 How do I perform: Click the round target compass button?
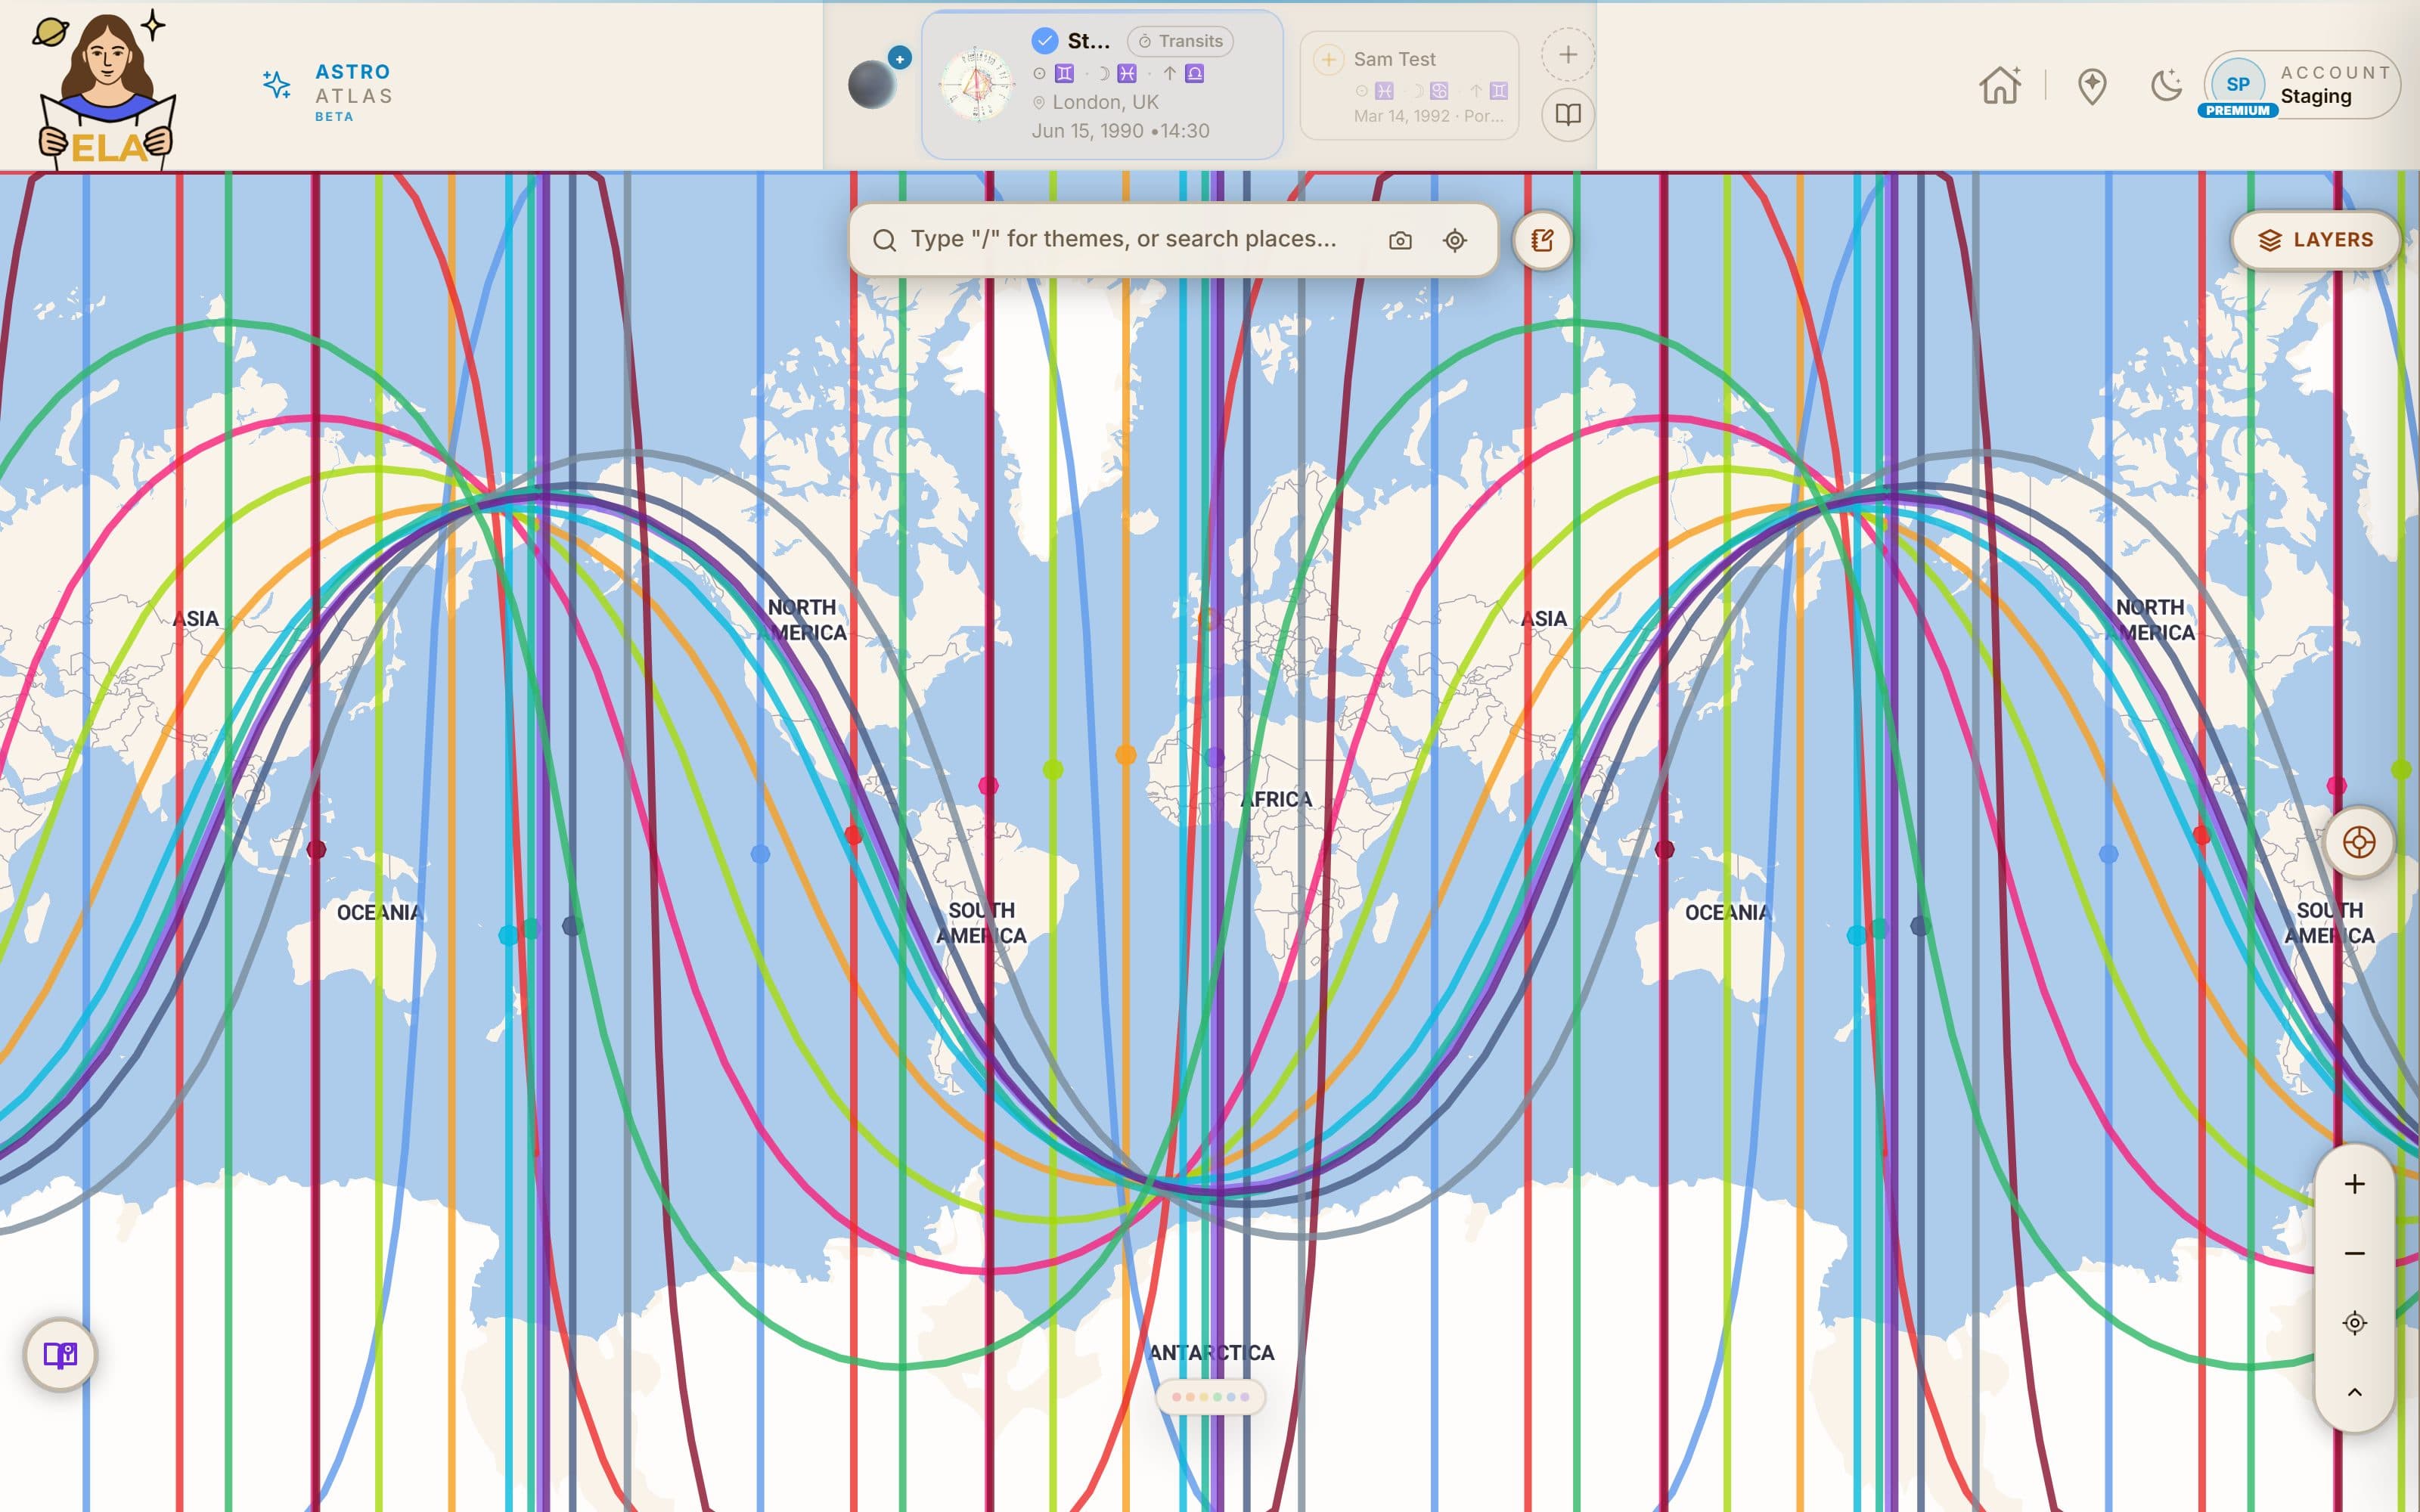click(2358, 842)
